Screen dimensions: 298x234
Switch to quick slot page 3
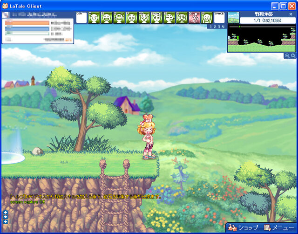[219, 27]
